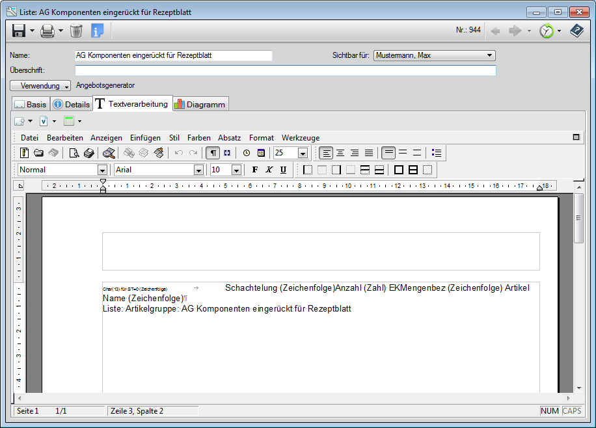This screenshot has width=596, height=428.
Task: Open the print dialog icon
Action: pos(46,31)
